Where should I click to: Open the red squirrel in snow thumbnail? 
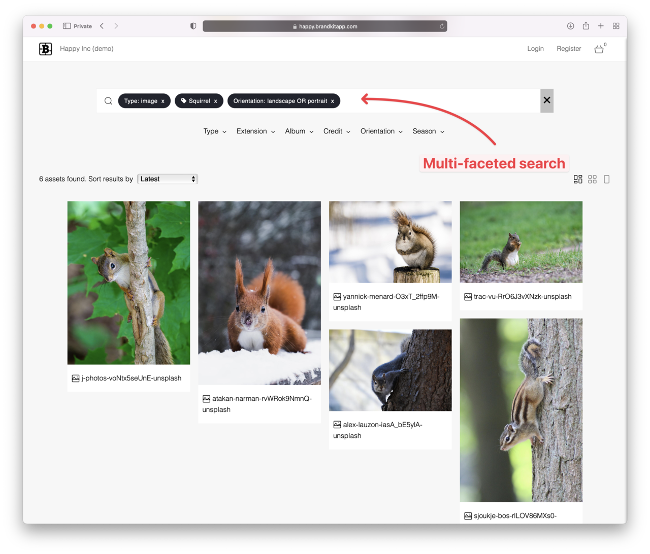tap(259, 293)
